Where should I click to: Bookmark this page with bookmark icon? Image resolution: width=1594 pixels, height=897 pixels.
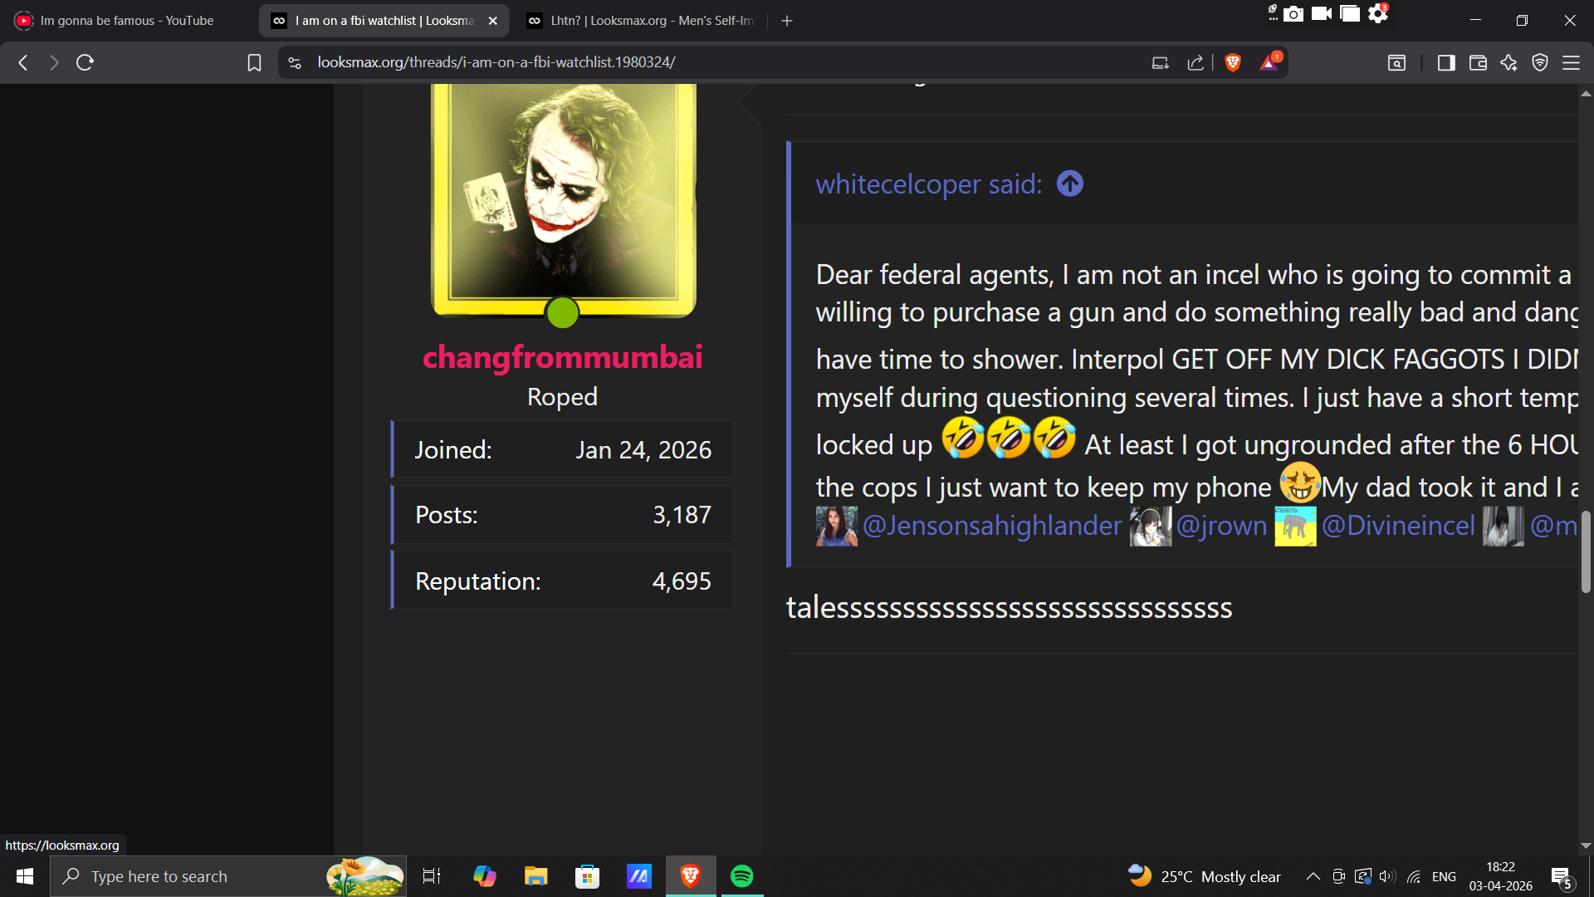(254, 62)
